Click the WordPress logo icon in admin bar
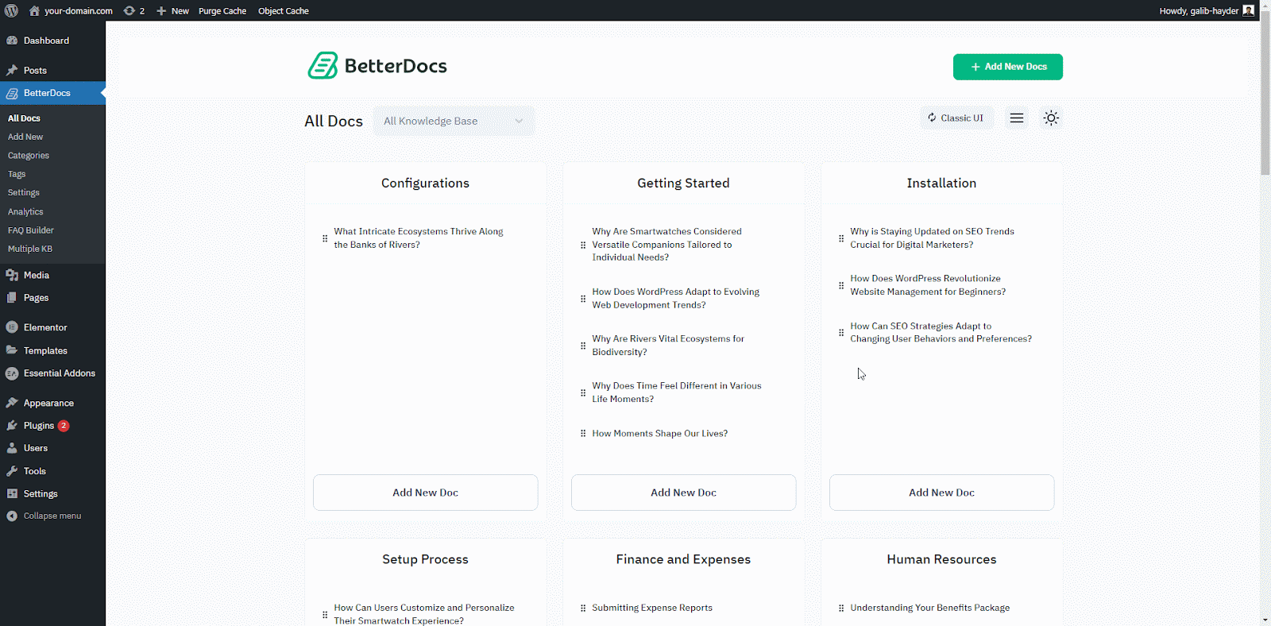 (11, 10)
